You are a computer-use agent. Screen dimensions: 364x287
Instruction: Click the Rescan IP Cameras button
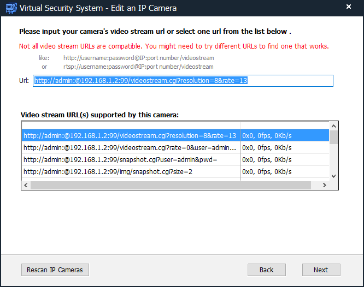(55, 270)
